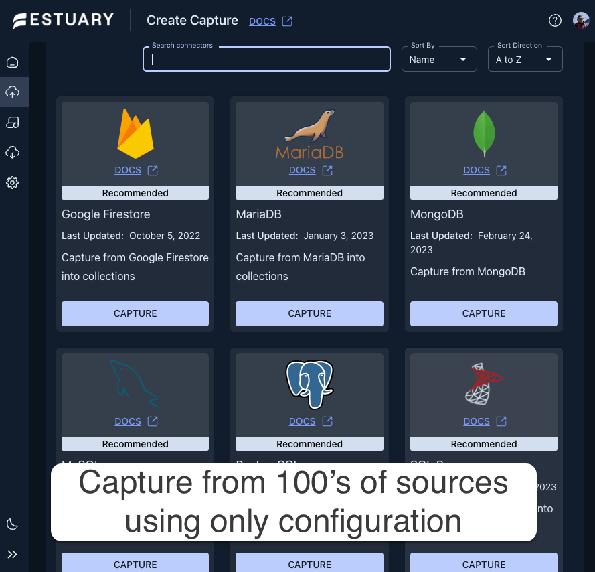The image size is (595, 572).
Task: Click CAPTURE on Google Firestore card
Action: 135,313
